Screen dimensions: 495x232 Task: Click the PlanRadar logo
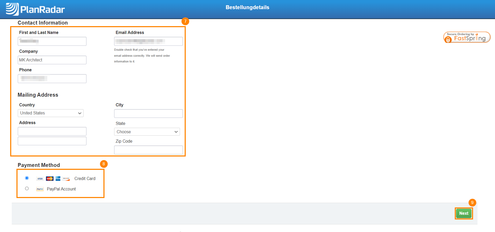[x=35, y=9]
